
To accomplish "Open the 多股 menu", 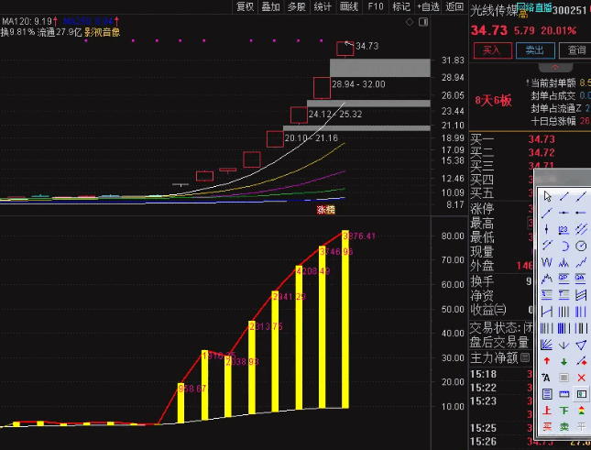I will coord(297,6).
